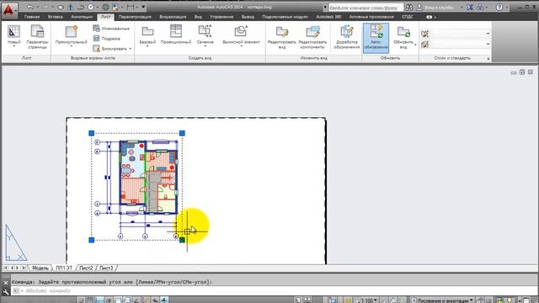The image size is (539, 303).
Task: Click Обновить вид icon
Action: point(403,32)
